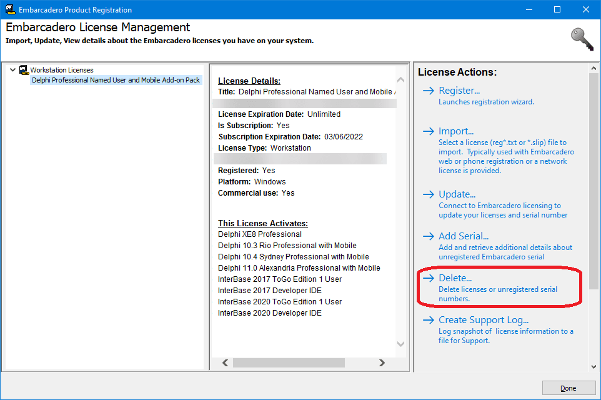The height and width of the screenshot is (400, 601).
Task: Click 'InterBase 2020 ToGo Edition 1 User'
Action: click(280, 302)
